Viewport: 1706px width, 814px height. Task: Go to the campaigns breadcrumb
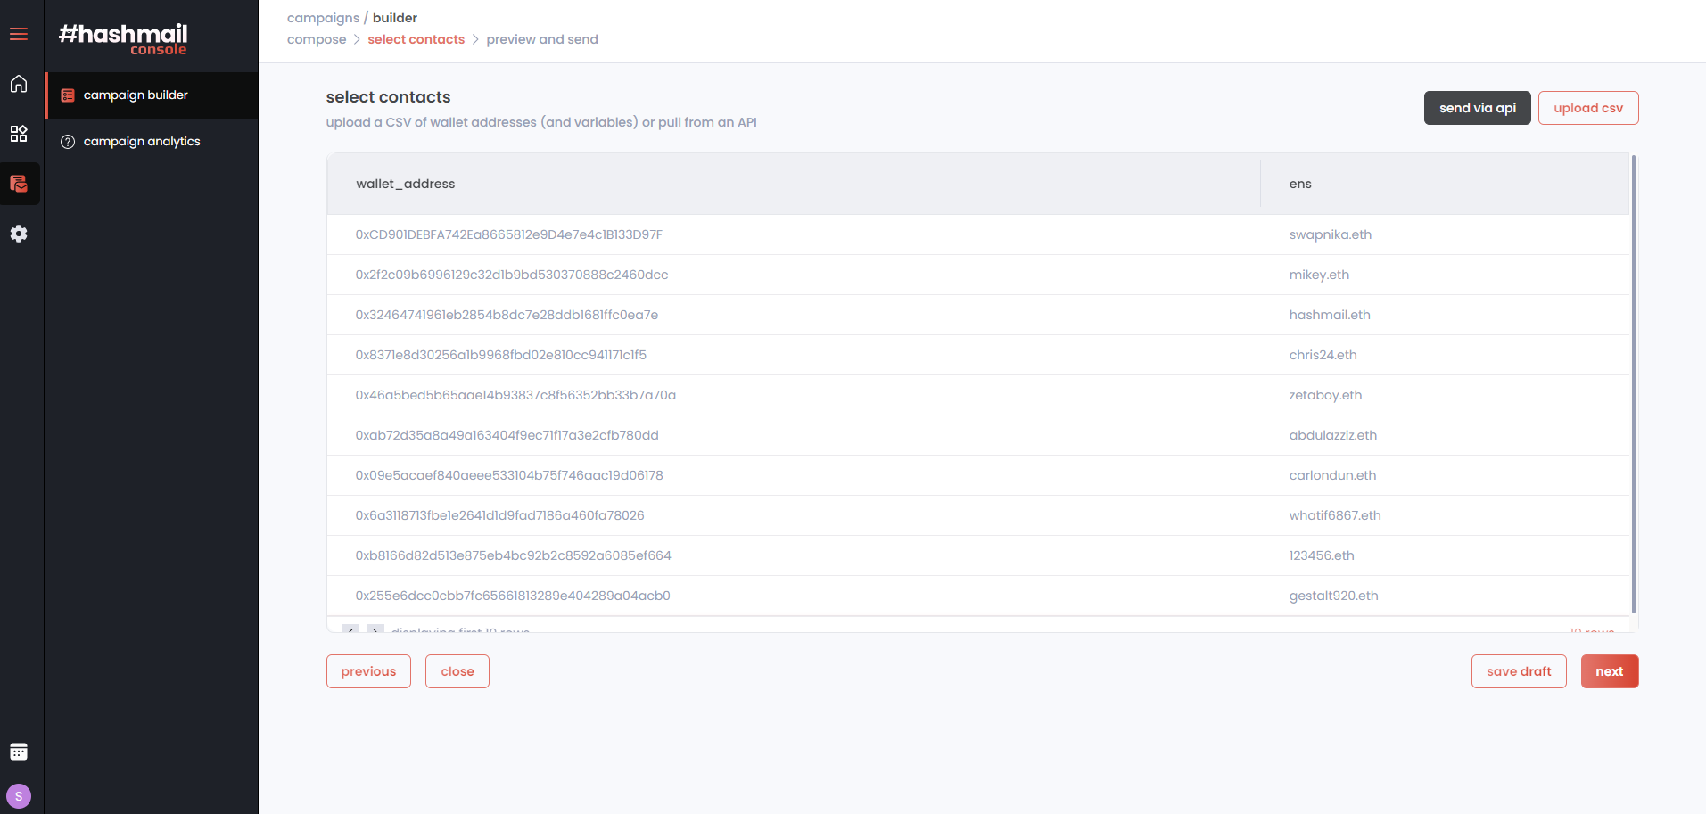tap(323, 18)
